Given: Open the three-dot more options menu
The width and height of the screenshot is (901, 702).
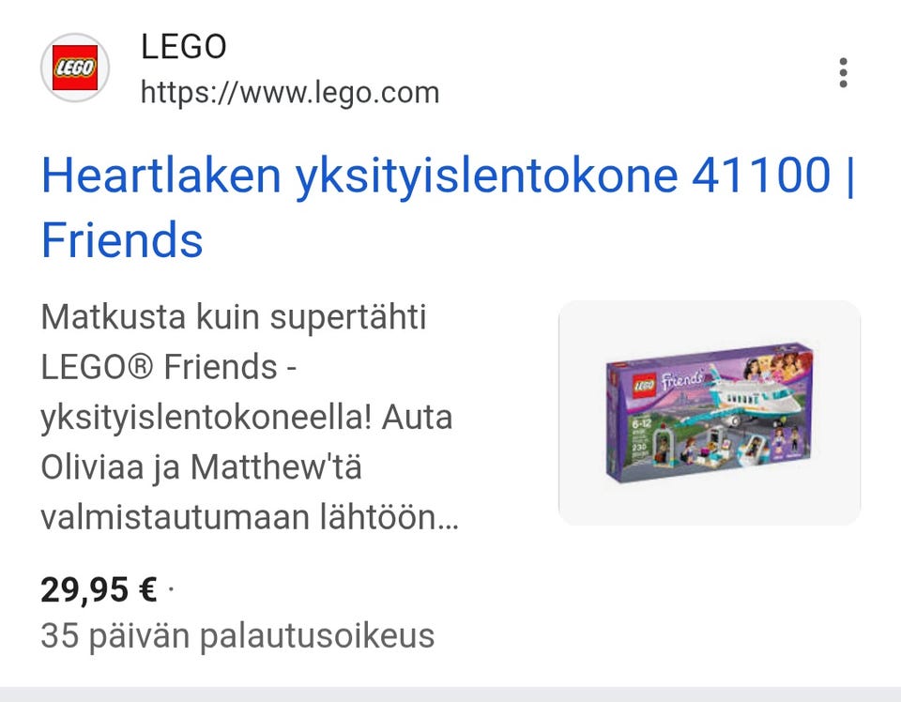Looking at the screenshot, I should [x=843, y=73].
